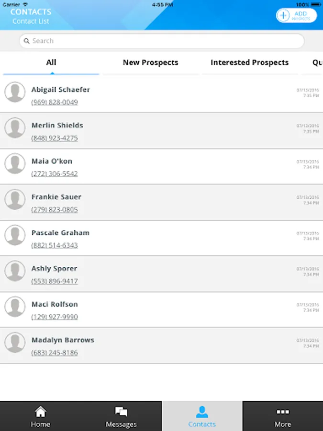Tap the magnifier icon in Search

pyautogui.click(x=27, y=41)
